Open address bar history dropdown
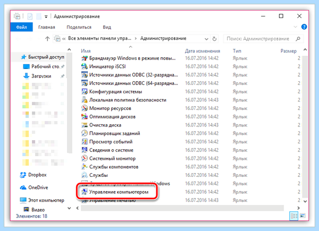 (x=206, y=39)
